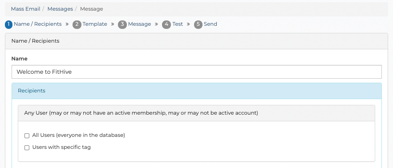Screen dimensions: 393x168
Task: Go to Messages in the breadcrumb
Action: [x=60, y=9]
